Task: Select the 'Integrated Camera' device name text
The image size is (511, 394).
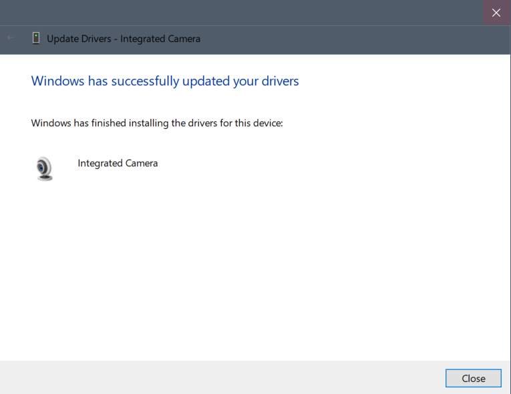Action: click(x=118, y=163)
